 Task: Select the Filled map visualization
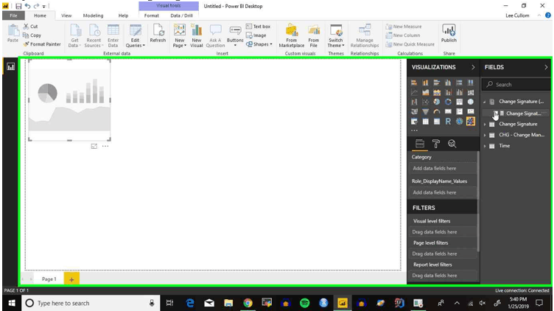pos(414,112)
